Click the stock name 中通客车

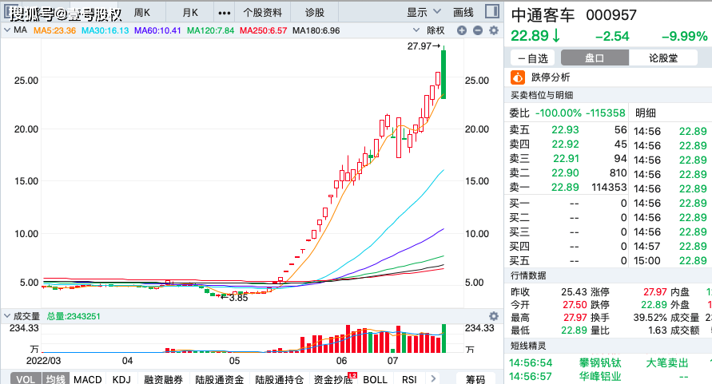coord(543,15)
